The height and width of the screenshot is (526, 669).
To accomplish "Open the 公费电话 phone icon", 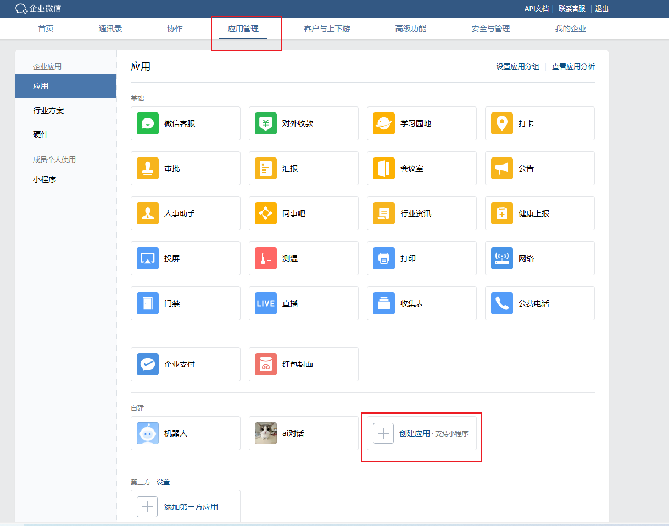I will (502, 303).
